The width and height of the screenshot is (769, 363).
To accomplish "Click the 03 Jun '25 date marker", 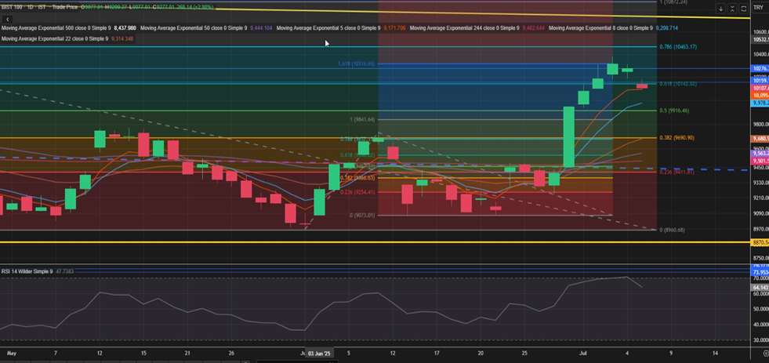I will pyautogui.click(x=319, y=354).
